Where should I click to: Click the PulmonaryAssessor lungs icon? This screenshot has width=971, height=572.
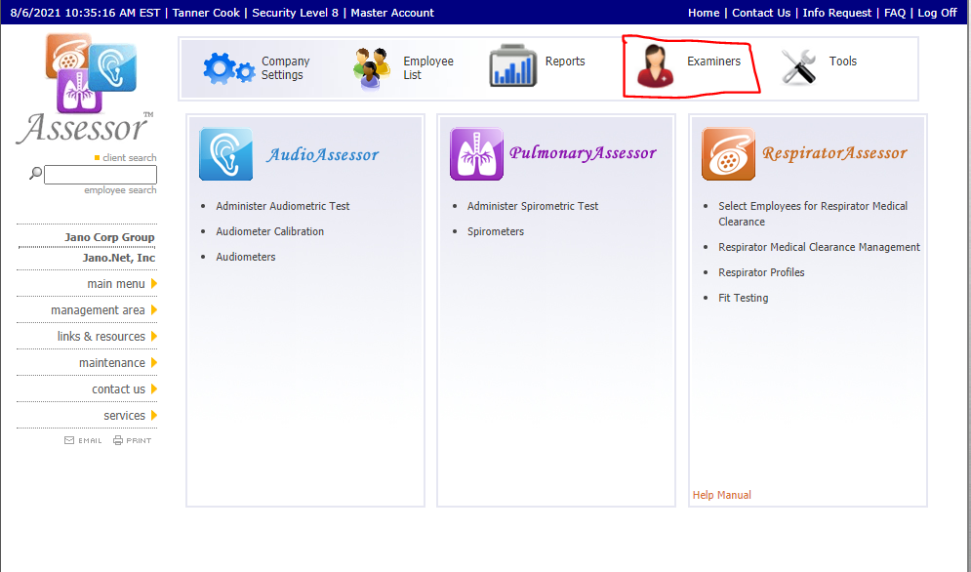pos(476,154)
